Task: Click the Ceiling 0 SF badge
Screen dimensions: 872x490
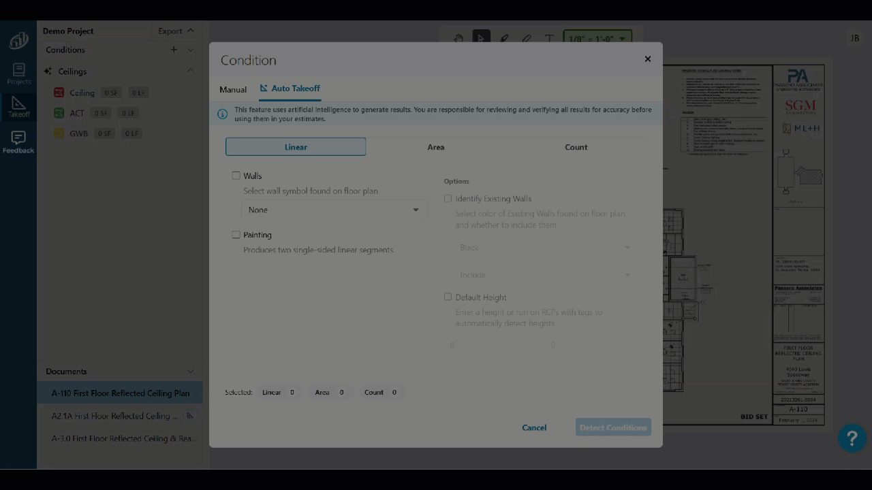Action: coord(111,93)
